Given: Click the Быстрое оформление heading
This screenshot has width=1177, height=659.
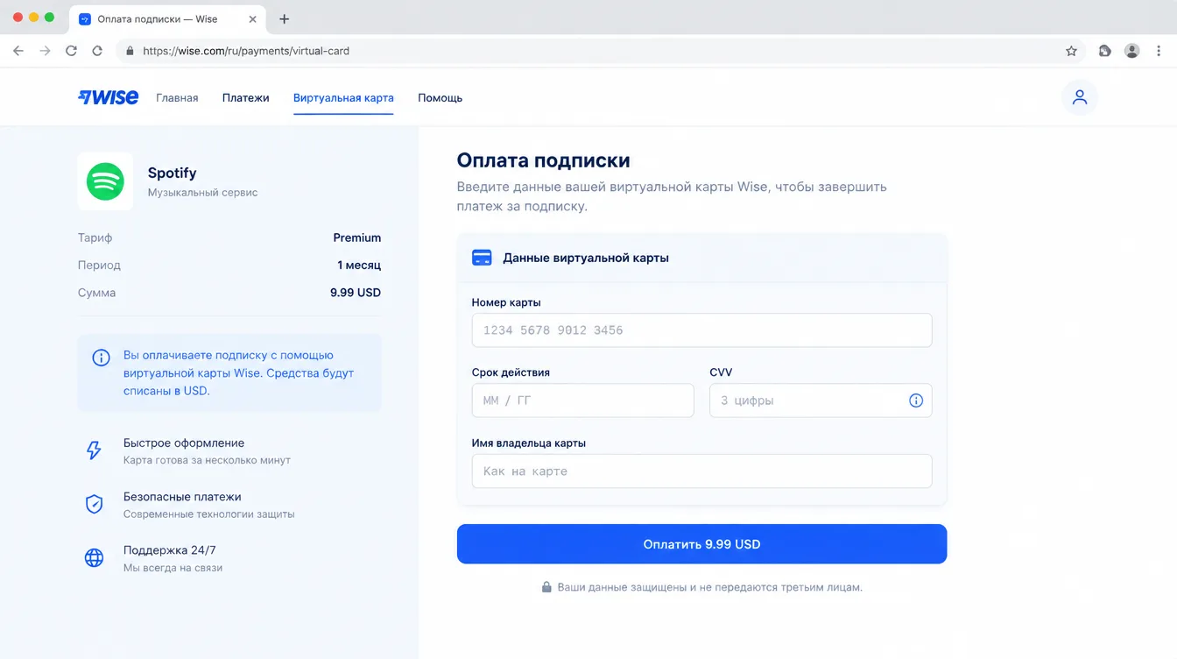Looking at the screenshot, I should [184, 443].
